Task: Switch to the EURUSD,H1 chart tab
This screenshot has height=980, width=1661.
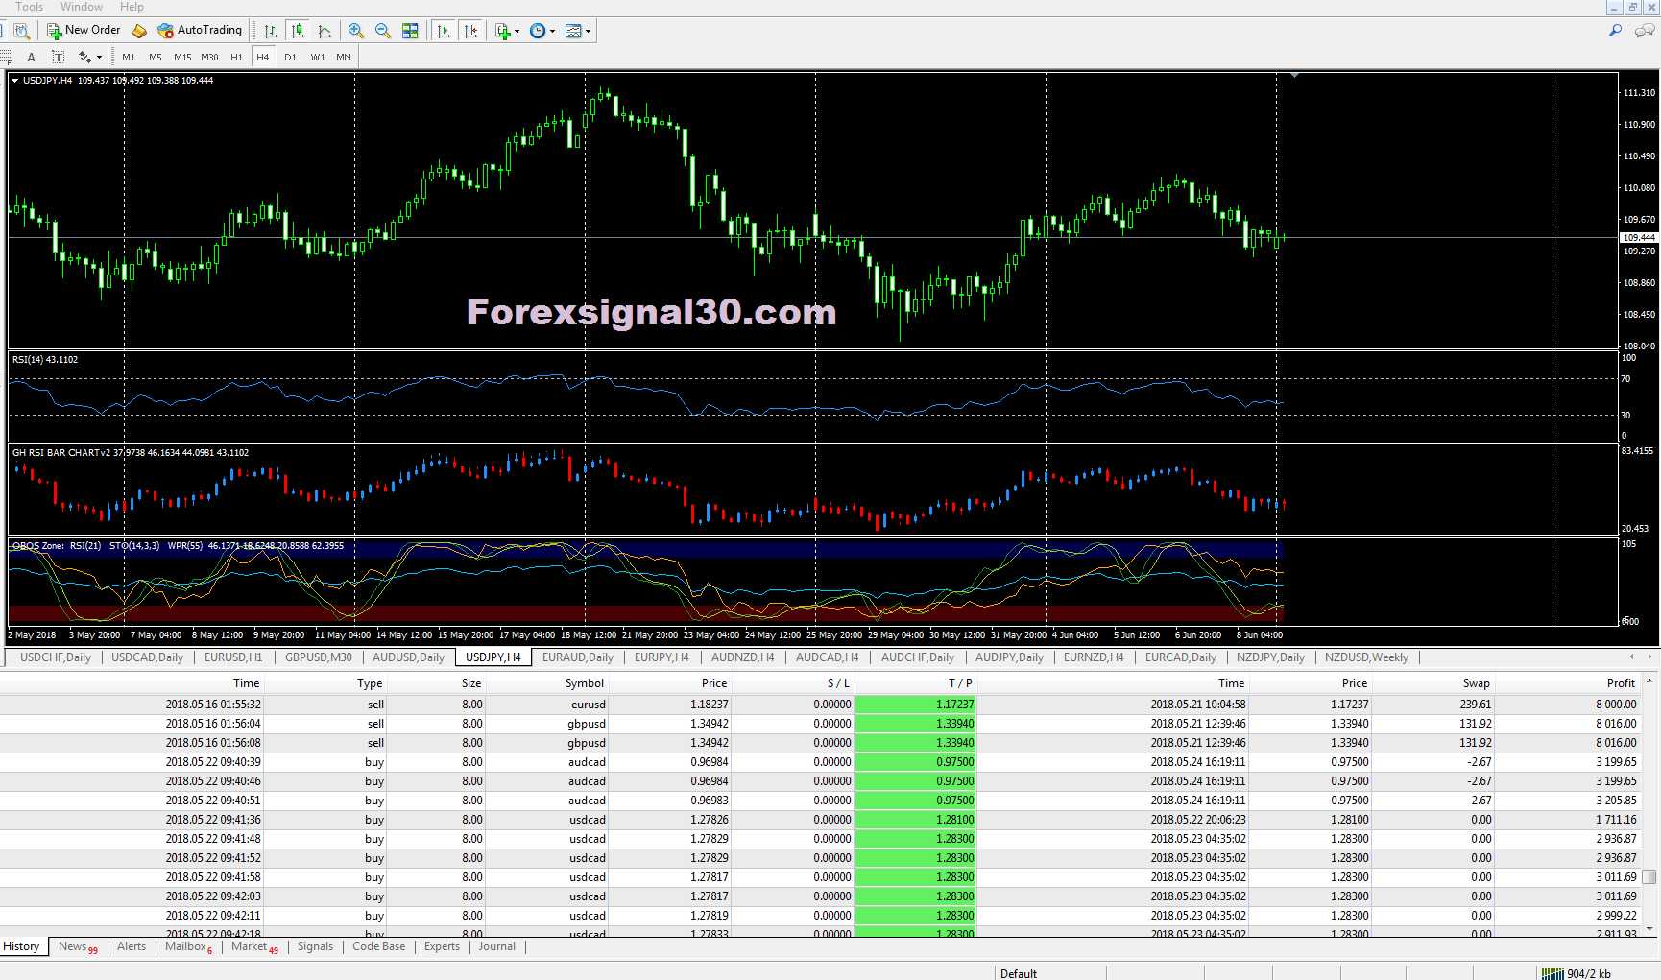Action: click(233, 657)
